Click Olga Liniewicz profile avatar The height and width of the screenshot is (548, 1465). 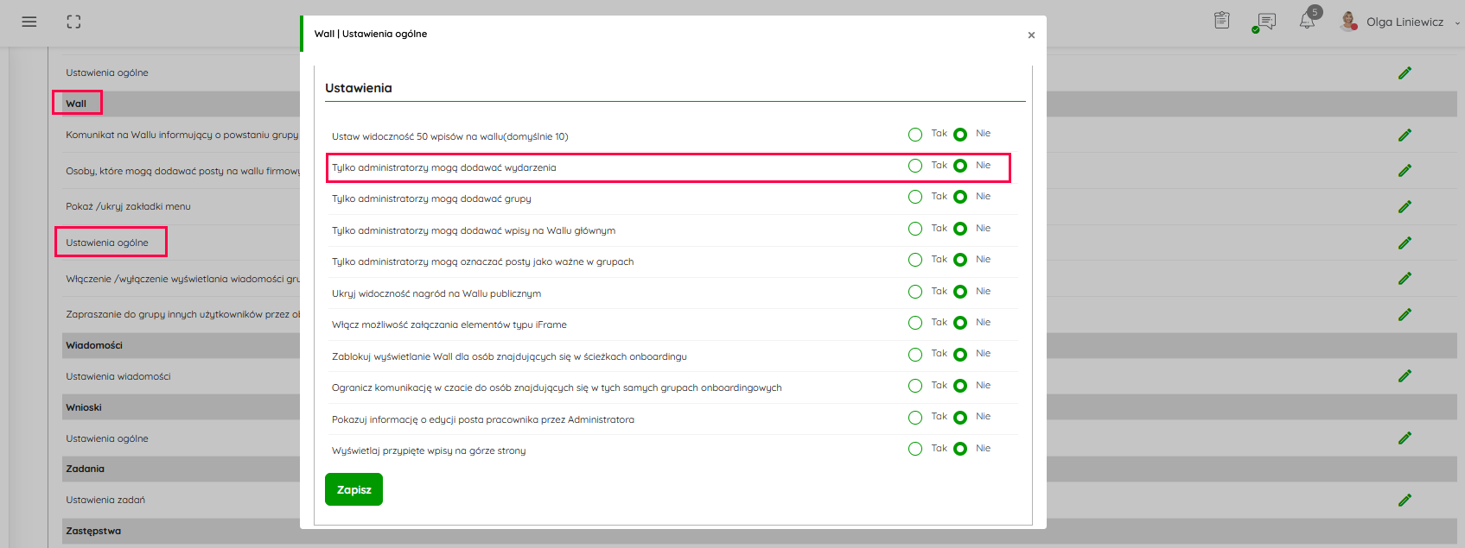pos(1347,22)
